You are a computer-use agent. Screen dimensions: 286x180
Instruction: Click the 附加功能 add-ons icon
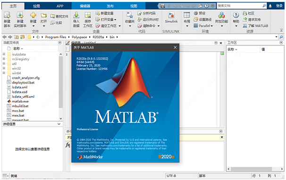tap(222, 15)
